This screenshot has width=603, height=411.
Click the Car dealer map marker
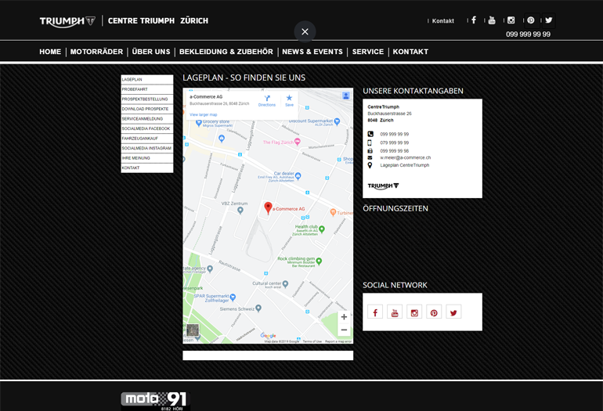298,176
